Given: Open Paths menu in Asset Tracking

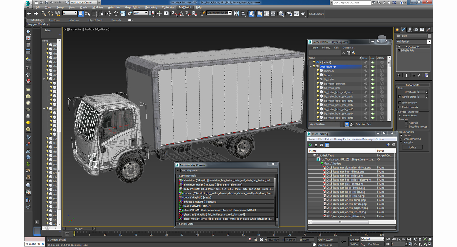Looking at the screenshot, I should pos(328,139).
